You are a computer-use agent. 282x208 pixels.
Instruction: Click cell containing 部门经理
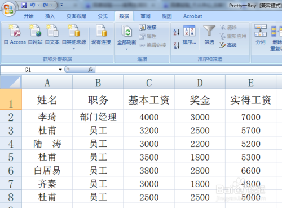(98, 117)
